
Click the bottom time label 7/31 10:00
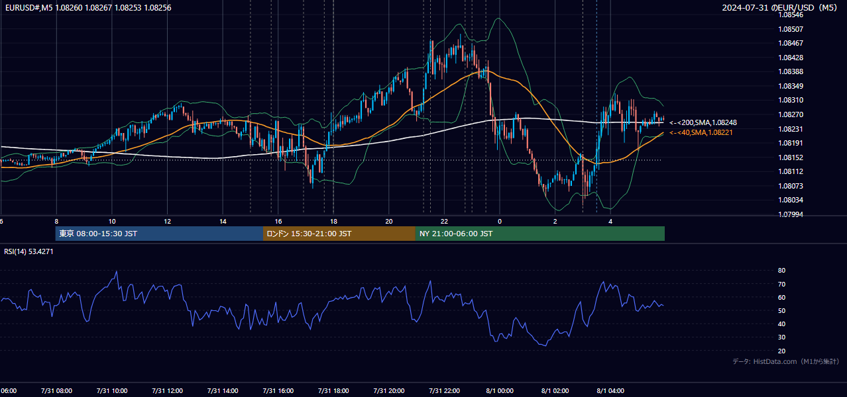click(112, 391)
